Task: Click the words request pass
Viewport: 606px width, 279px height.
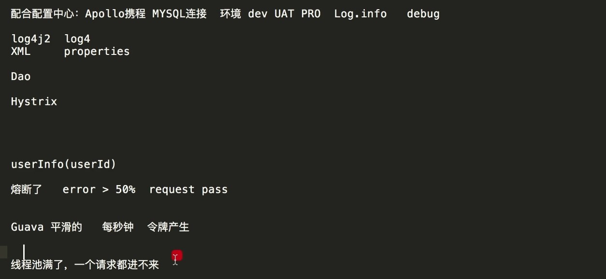Action: click(188, 190)
